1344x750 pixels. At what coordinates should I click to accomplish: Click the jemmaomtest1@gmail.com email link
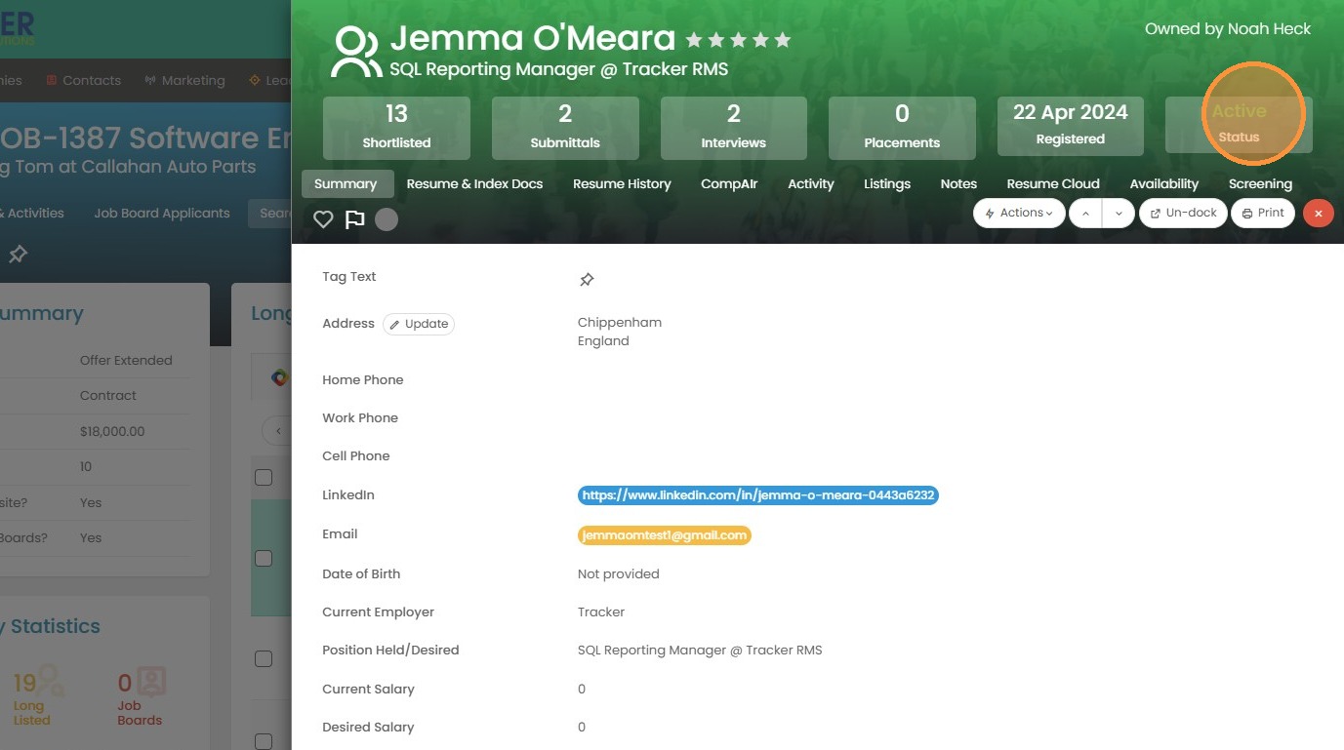pyautogui.click(x=665, y=534)
